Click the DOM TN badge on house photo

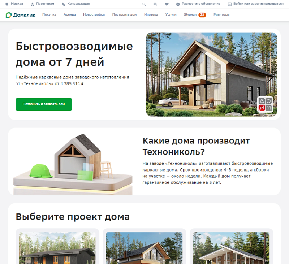tap(265, 105)
